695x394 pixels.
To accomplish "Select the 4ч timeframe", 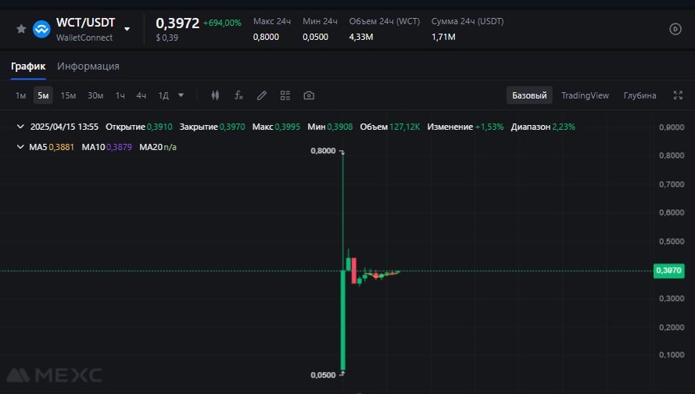I will click(141, 95).
